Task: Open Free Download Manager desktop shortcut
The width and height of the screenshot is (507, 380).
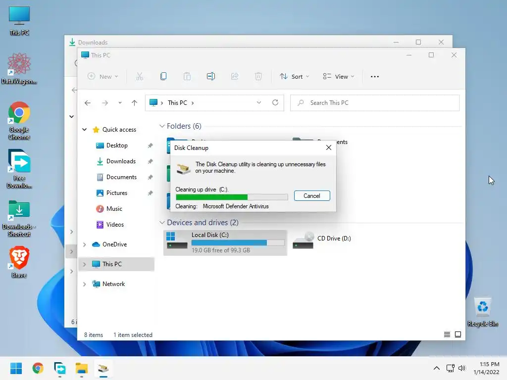Action: [19, 169]
